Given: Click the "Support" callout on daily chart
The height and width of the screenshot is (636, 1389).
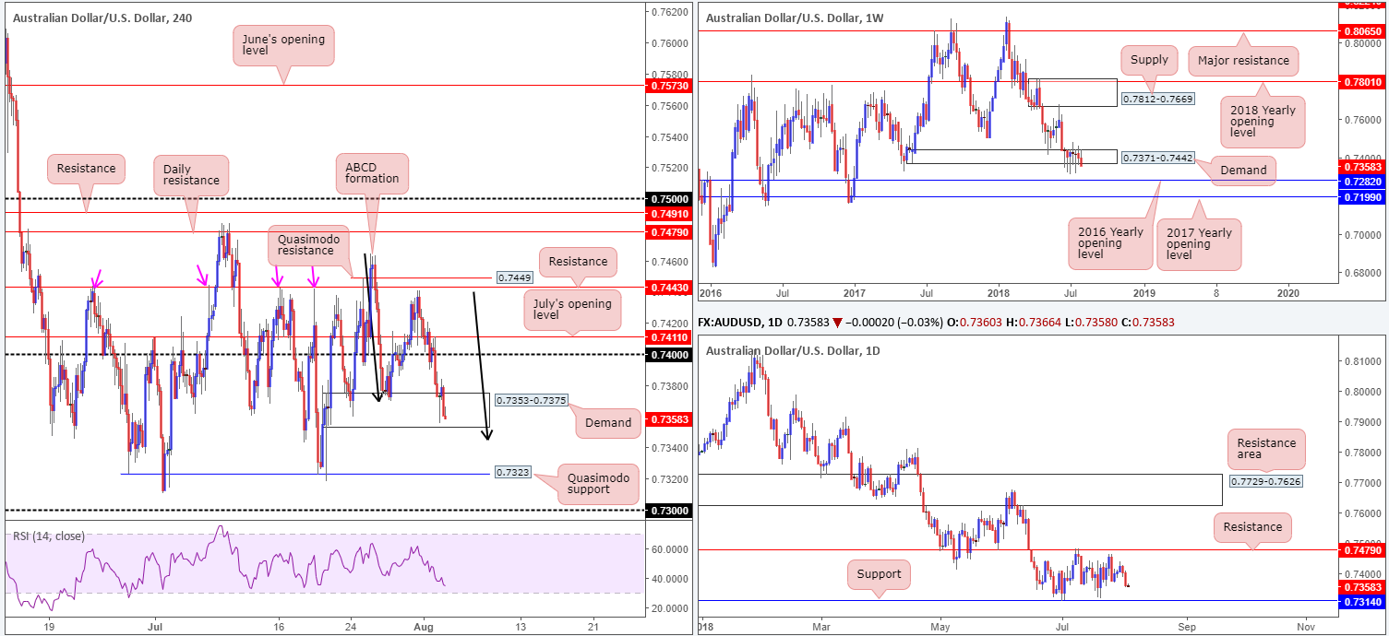Looking at the screenshot, I should click(x=878, y=573).
